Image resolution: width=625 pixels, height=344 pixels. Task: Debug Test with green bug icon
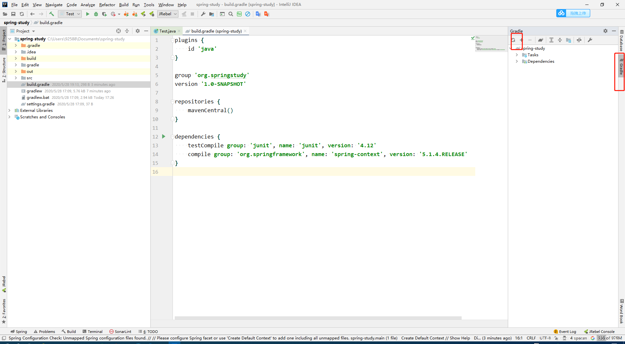pos(96,14)
